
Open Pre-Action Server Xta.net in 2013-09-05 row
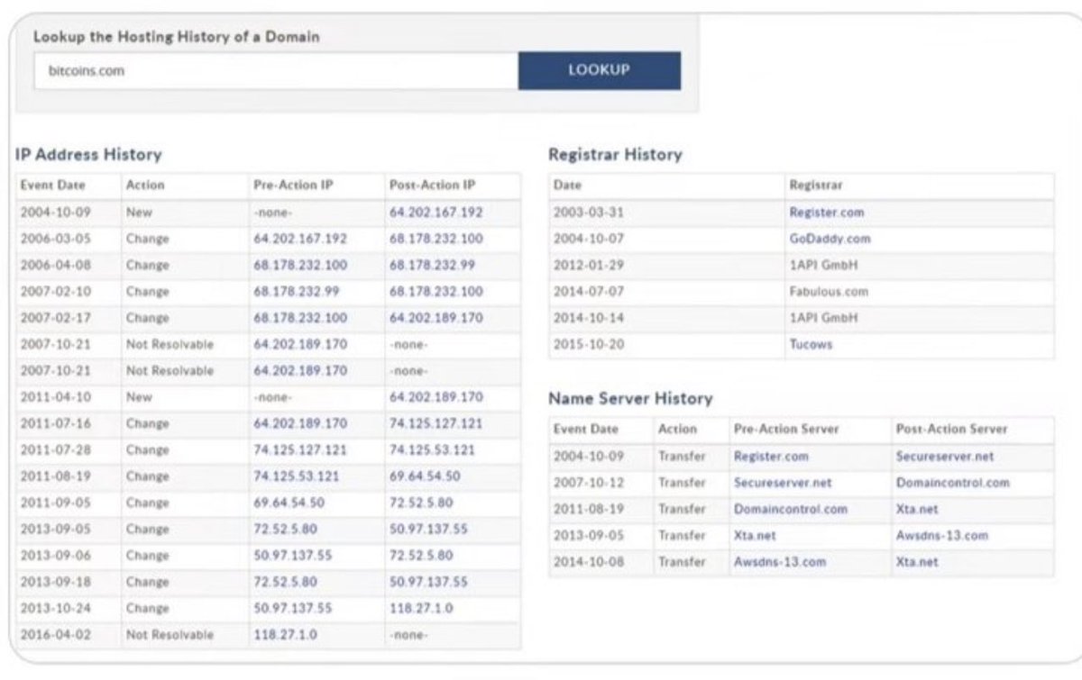755,535
